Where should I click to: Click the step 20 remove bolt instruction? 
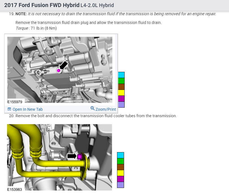(x=96, y=116)
